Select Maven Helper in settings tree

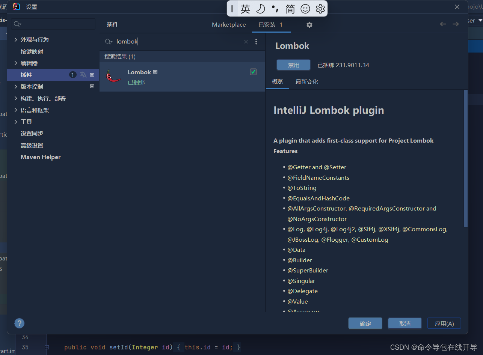tap(41, 157)
